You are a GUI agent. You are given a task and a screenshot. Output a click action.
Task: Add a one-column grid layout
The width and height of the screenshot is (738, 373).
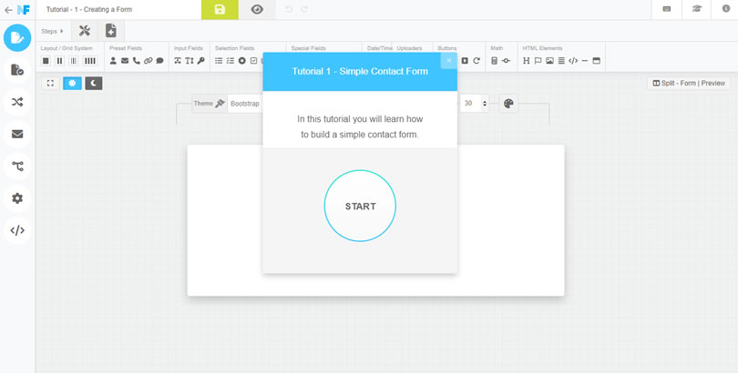tap(46, 61)
